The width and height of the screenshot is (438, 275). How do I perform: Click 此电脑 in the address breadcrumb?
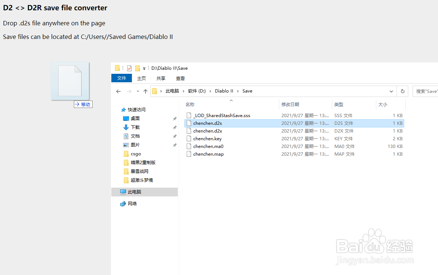coord(172,91)
